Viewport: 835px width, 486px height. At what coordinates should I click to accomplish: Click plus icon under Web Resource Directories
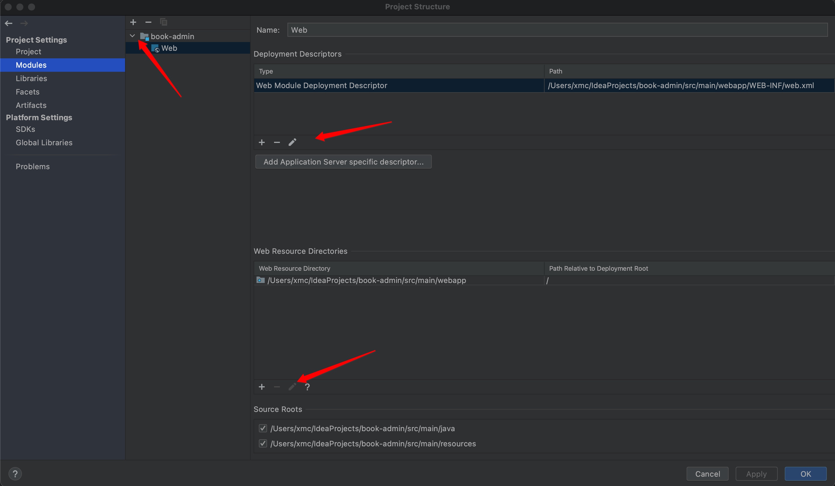pyautogui.click(x=262, y=387)
